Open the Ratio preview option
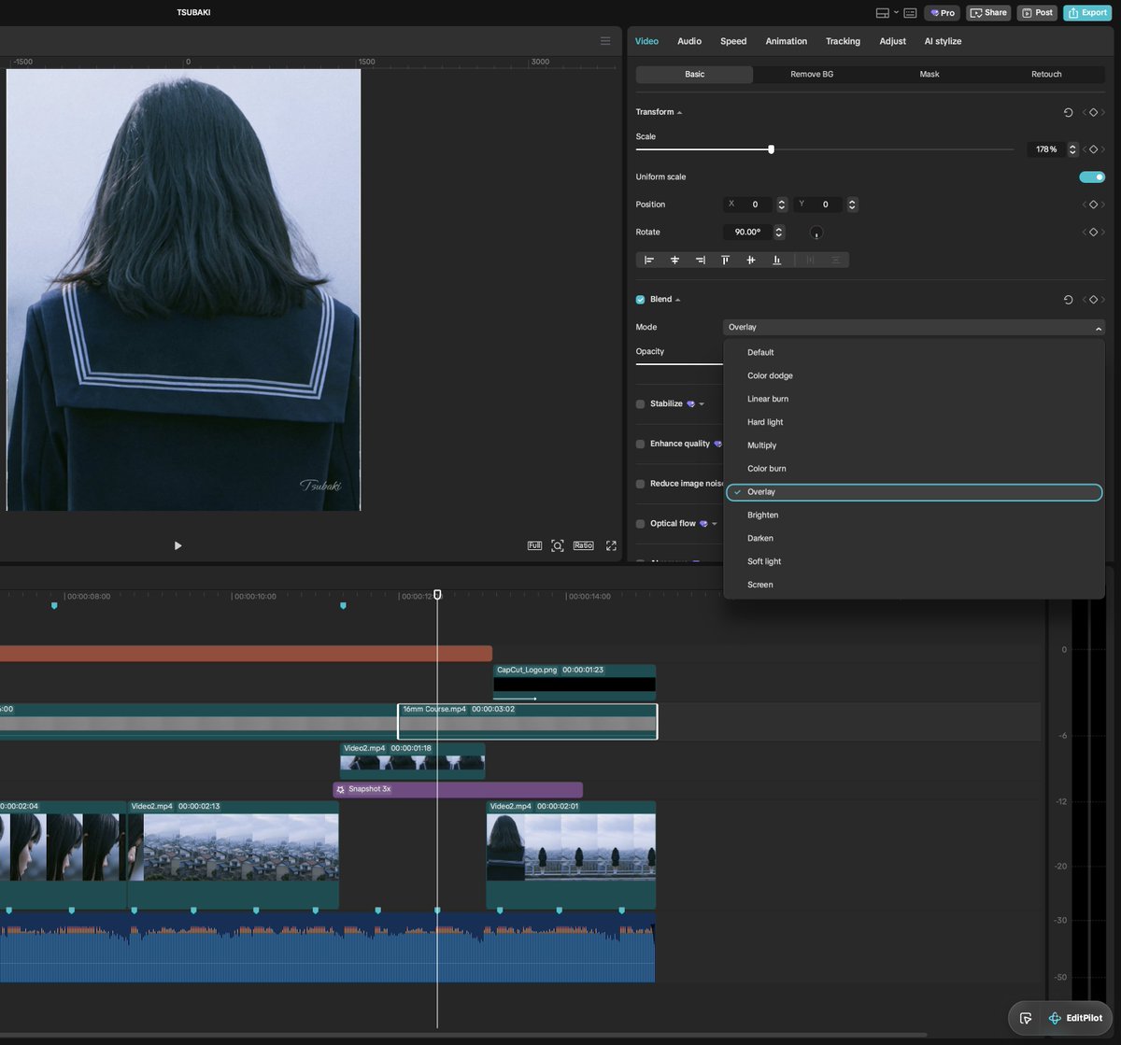1121x1045 pixels. tap(584, 545)
